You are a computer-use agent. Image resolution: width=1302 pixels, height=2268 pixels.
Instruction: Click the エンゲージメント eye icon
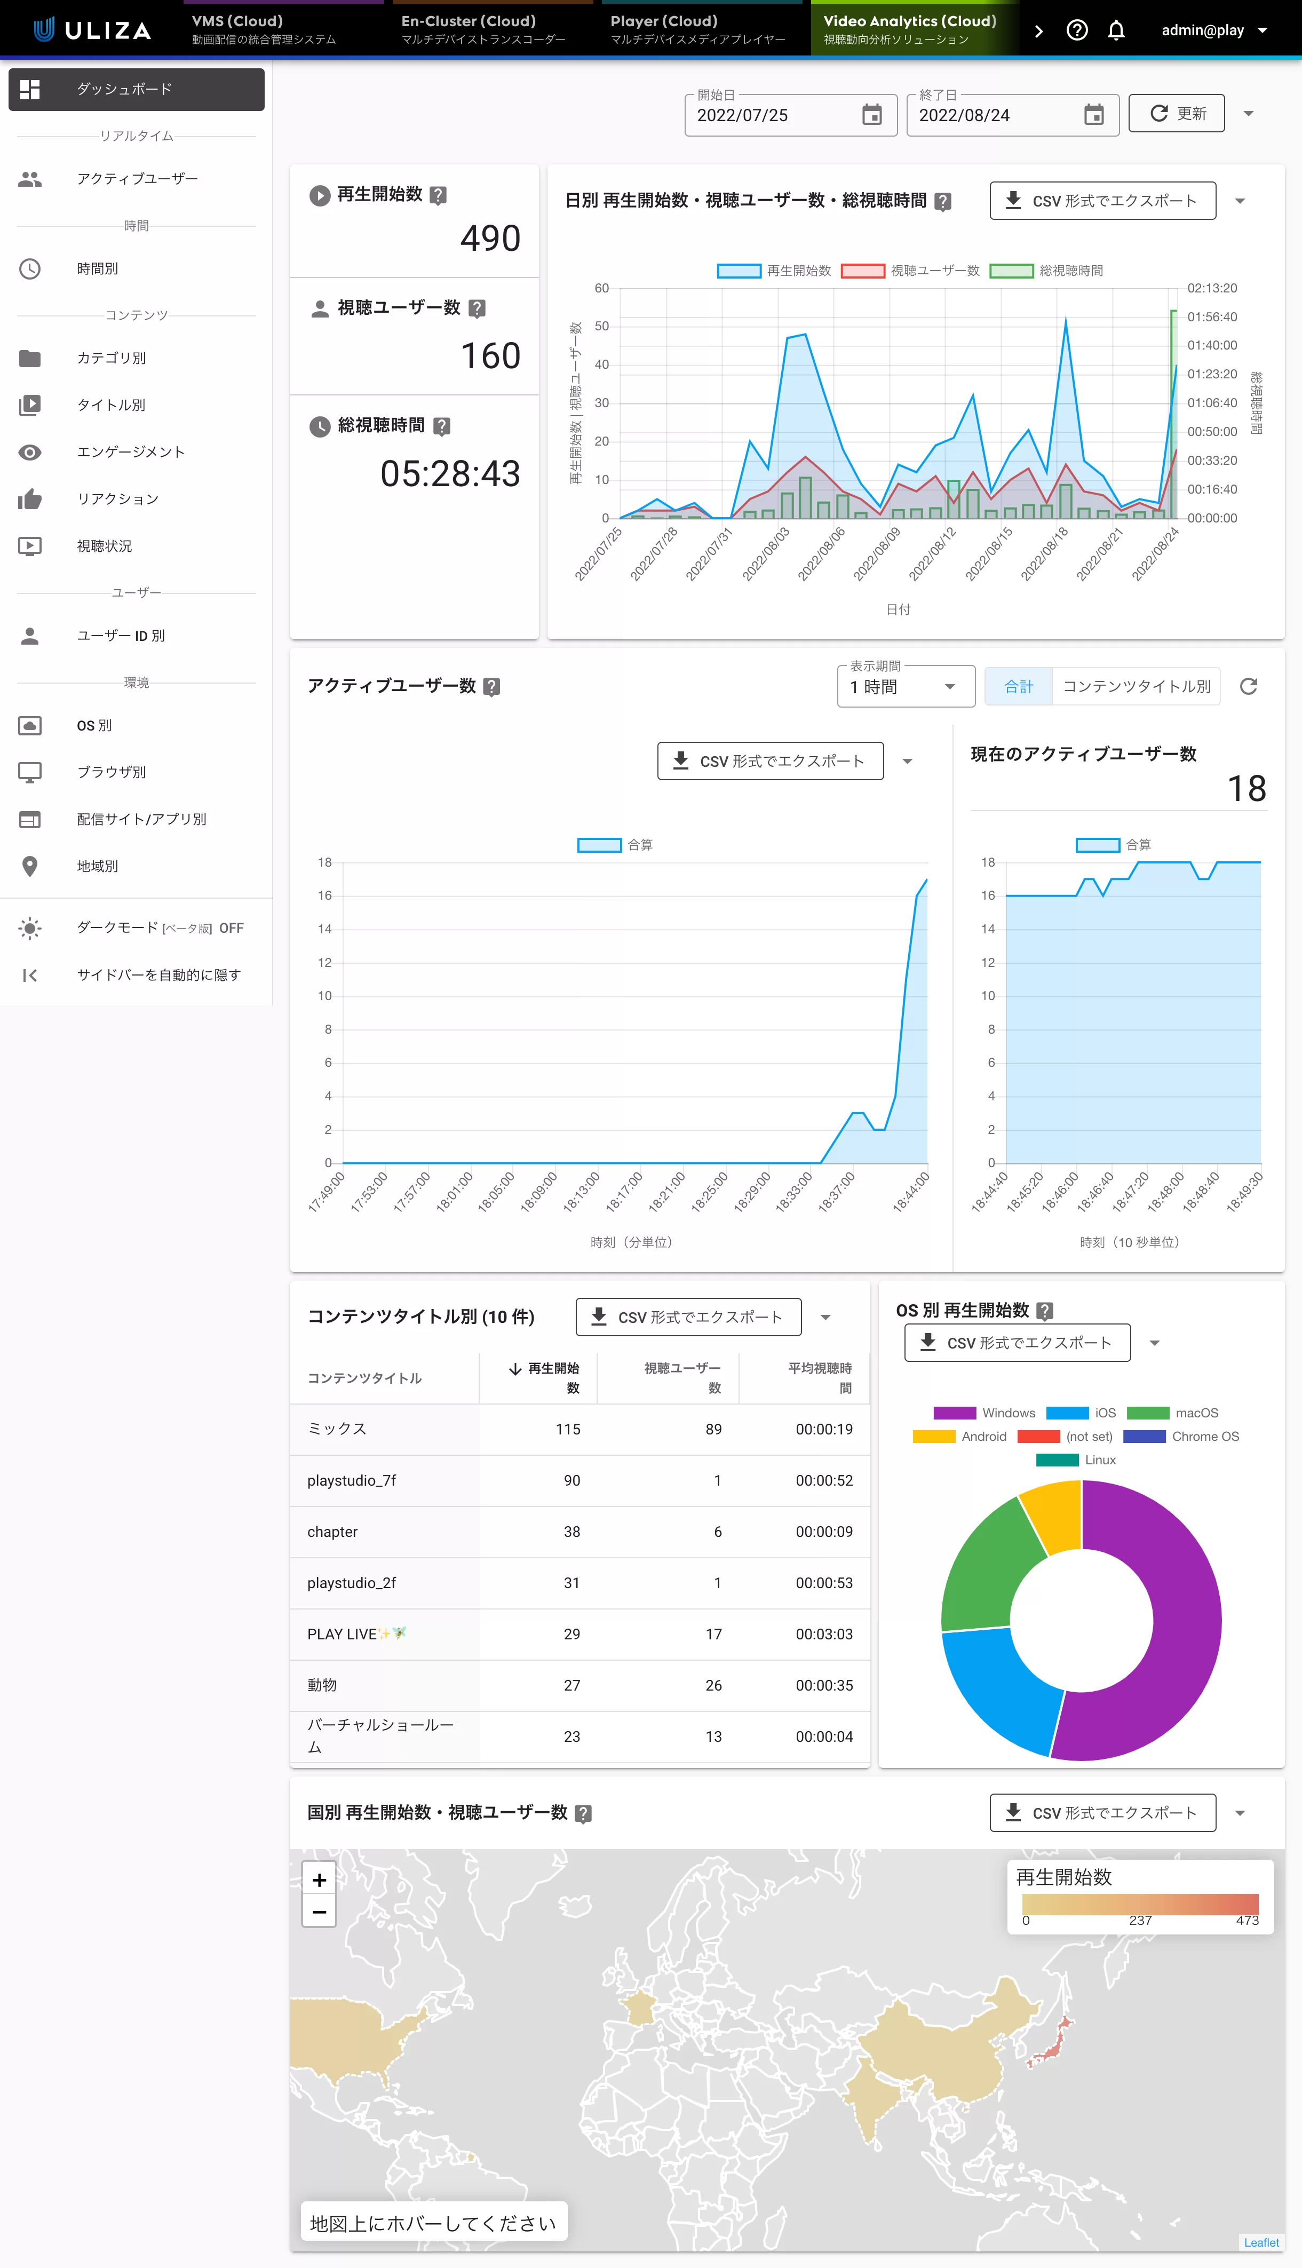[x=29, y=453]
